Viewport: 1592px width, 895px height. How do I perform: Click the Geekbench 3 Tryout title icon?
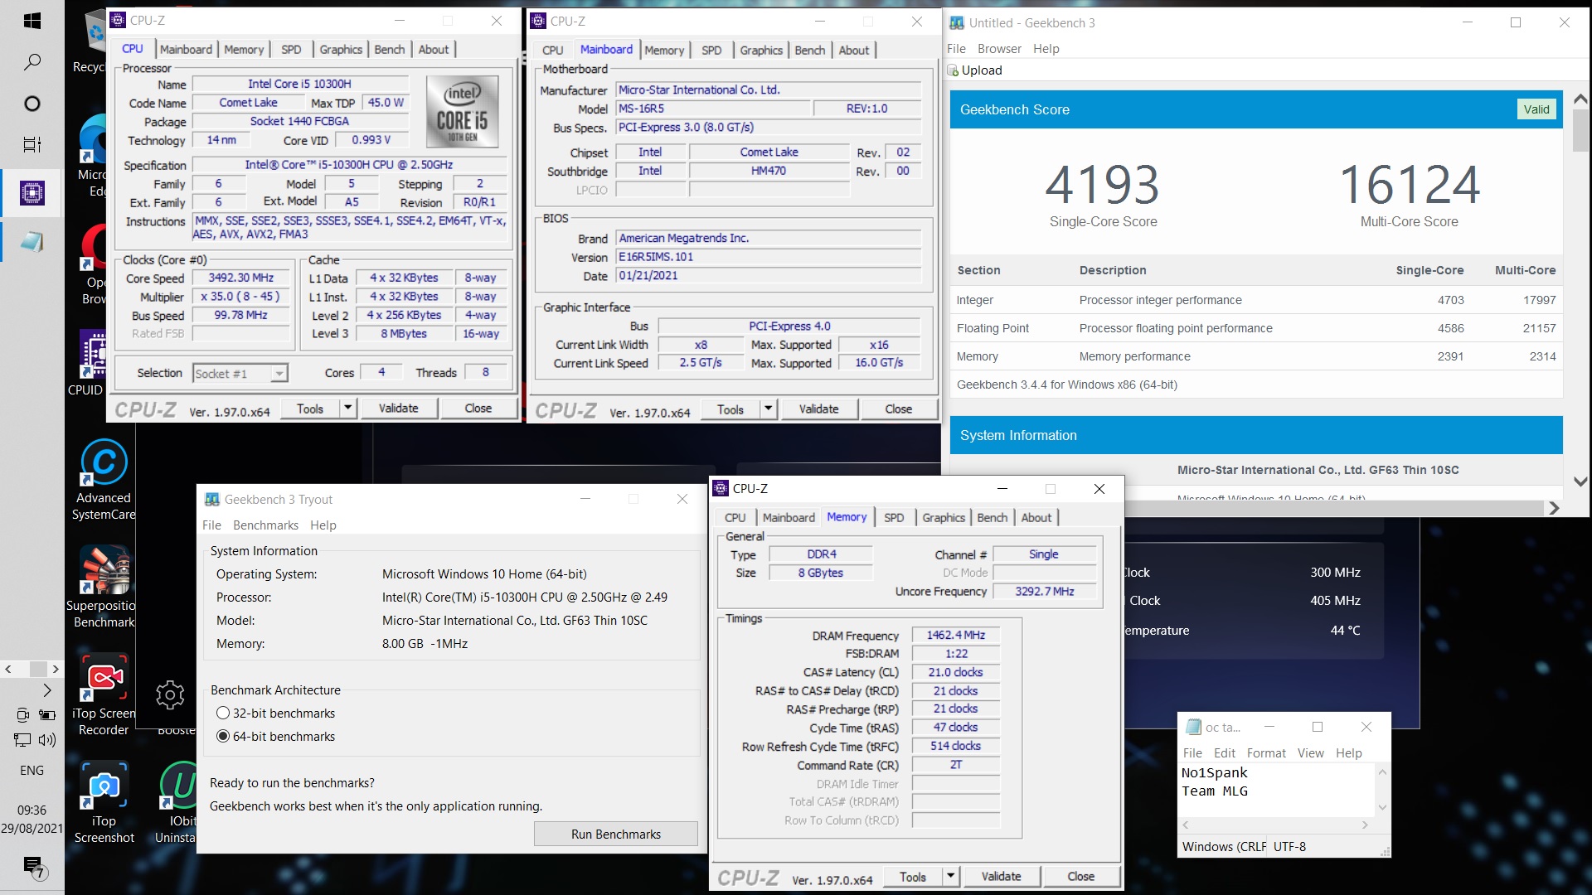pos(212,499)
